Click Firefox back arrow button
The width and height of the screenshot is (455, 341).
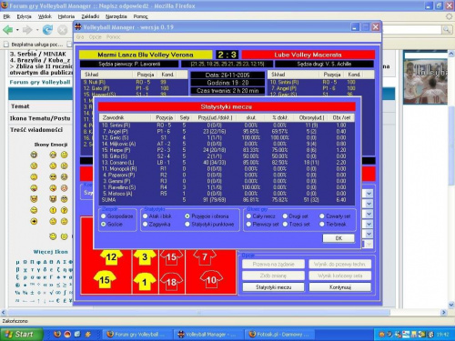coord(8,30)
